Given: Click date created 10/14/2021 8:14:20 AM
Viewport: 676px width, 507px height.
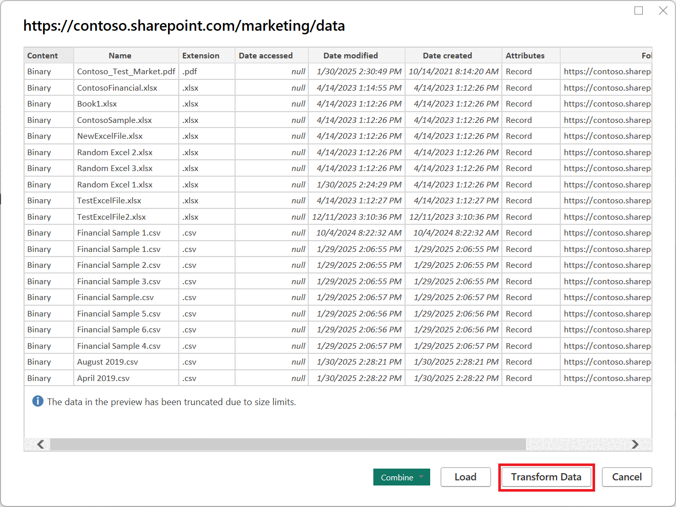Looking at the screenshot, I should point(453,72).
